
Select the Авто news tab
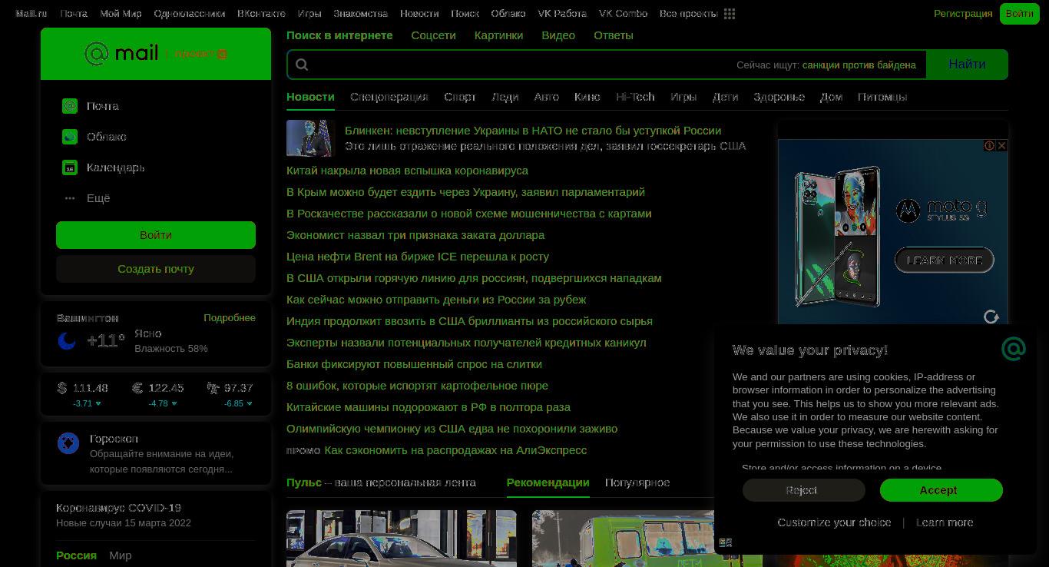[x=547, y=97]
